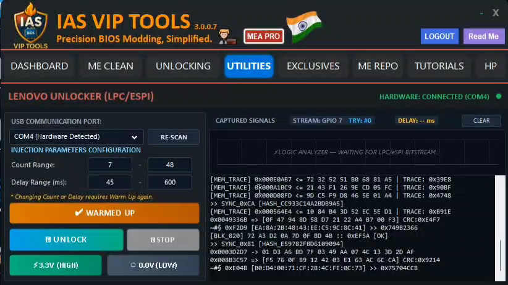Click the log line SYNC_0x81 HASH_E59782FBD6109094
508x285 pixels.
point(276,244)
